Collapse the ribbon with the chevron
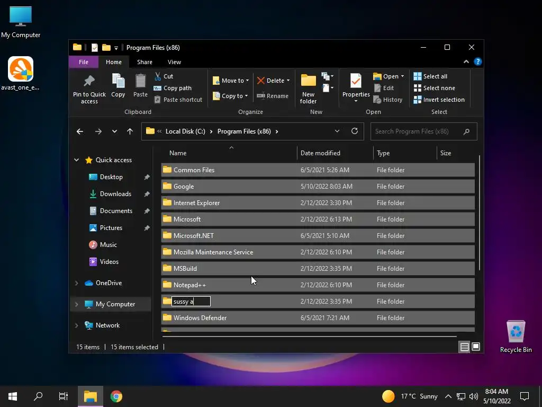Screen dimensions: 542x407 466,61
